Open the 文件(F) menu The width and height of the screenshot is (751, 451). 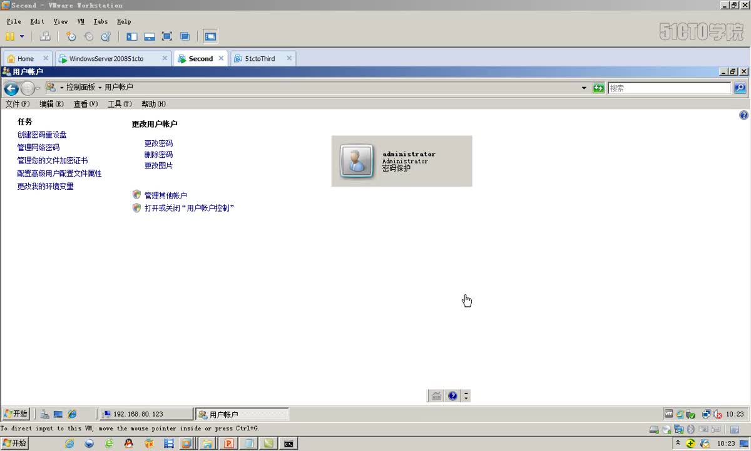18,104
